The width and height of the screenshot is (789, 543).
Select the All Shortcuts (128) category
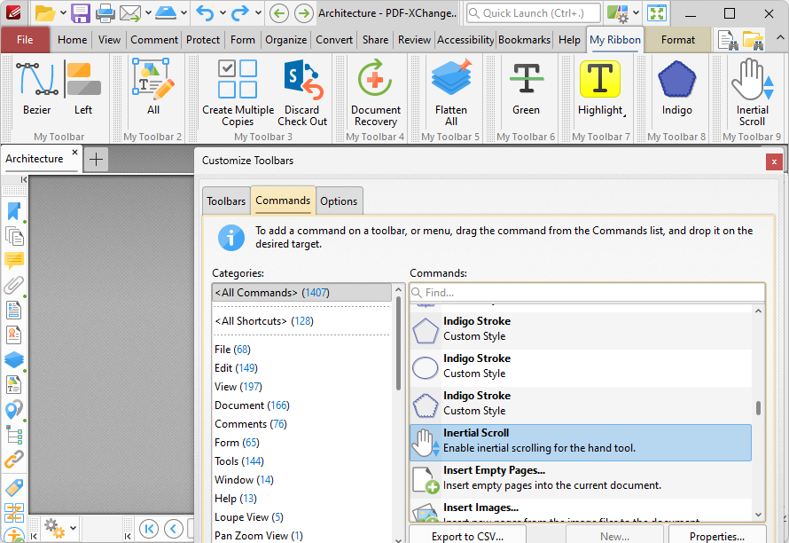tap(301, 321)
